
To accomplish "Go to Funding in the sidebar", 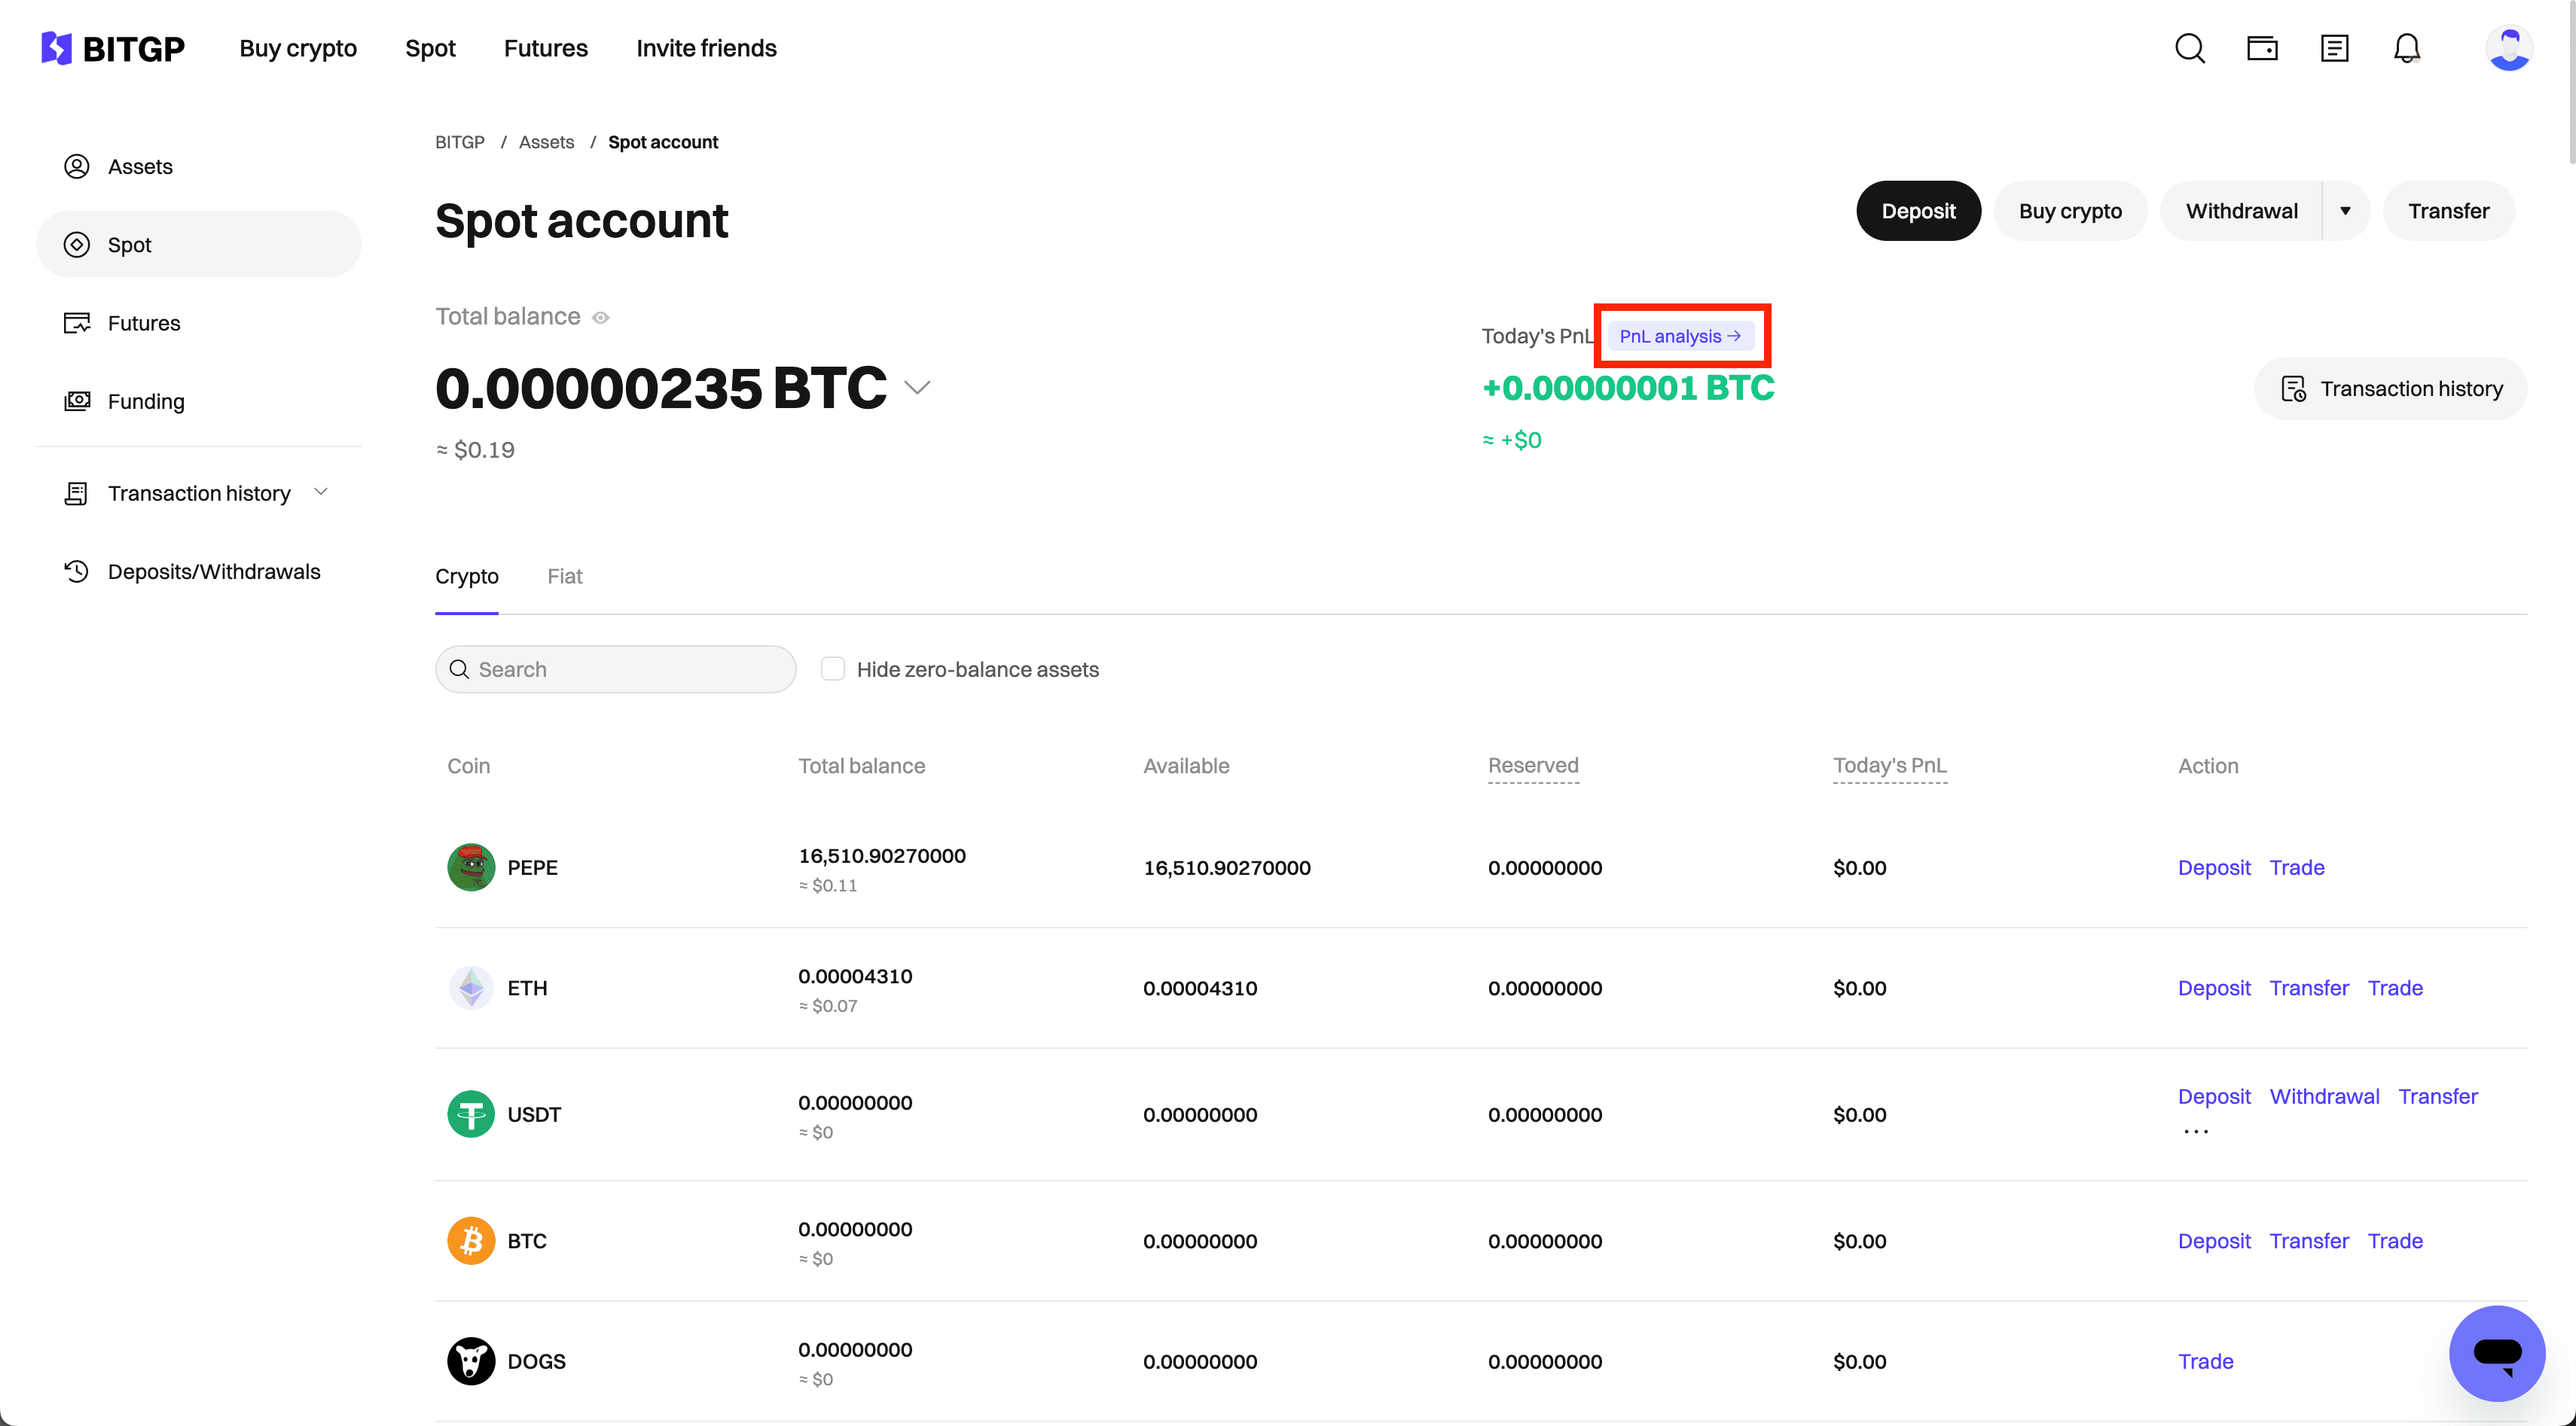I will [198, 401].
